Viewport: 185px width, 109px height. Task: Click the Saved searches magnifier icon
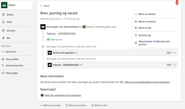[x=3, y=66]
